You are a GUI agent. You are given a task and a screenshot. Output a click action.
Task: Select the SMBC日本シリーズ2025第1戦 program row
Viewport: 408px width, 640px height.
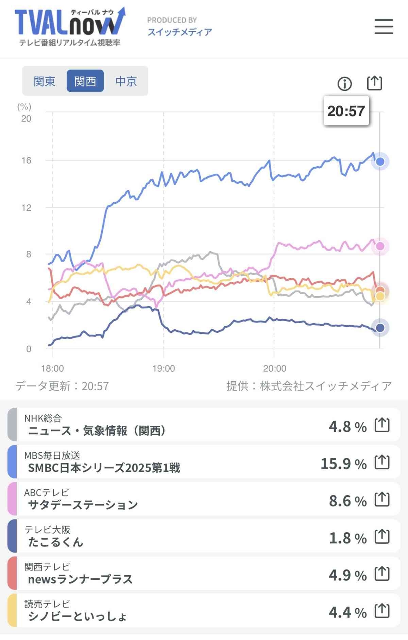(170, 462)
